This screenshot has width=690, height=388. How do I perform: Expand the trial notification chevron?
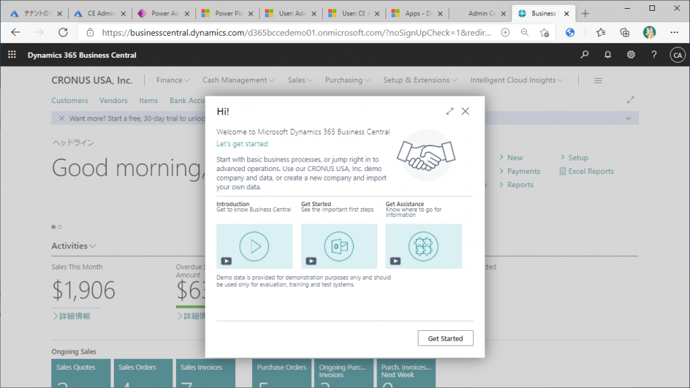click(x=629, y=119)
